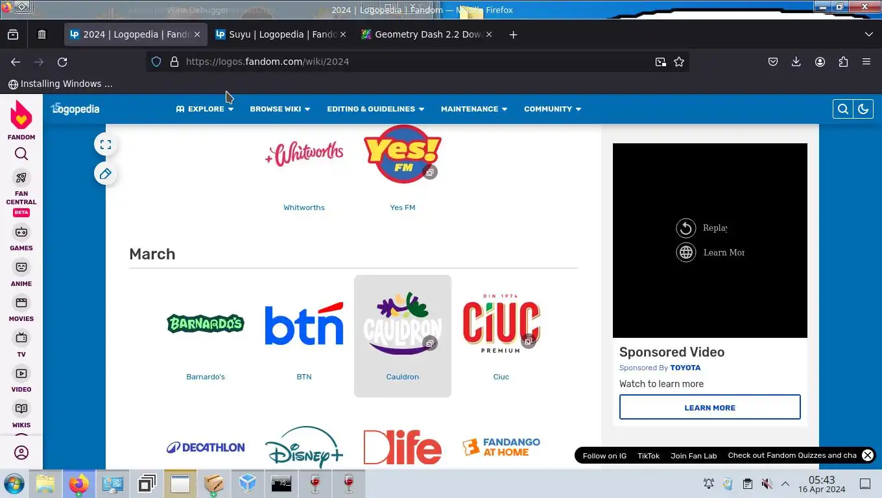Screen dimensions: 882x498
Task: Open the taskbar start menu orb
Action: tap(14, 484)
